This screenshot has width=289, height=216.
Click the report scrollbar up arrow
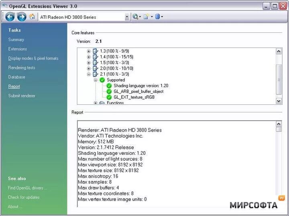point(279,124)
